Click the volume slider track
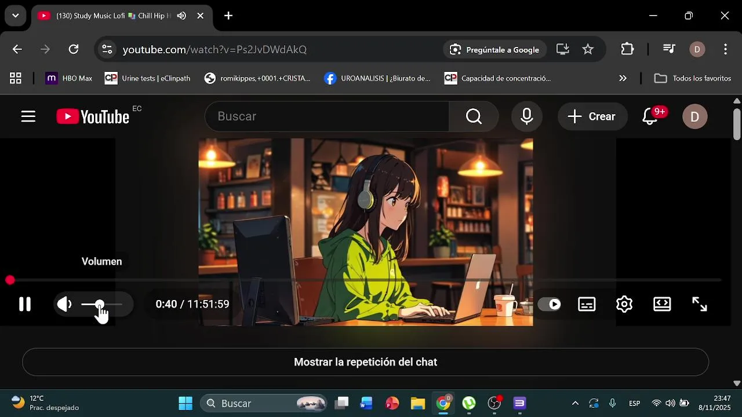Screen dimensions: 742x417 click(102, 304)
